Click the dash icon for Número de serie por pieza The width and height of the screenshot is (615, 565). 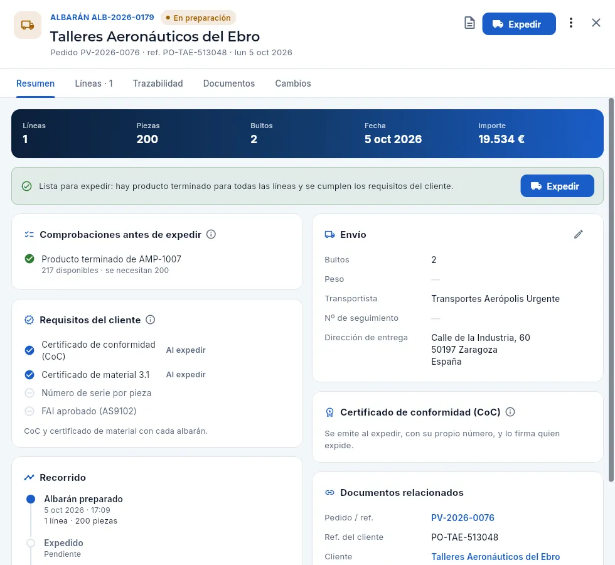(29, 393)
